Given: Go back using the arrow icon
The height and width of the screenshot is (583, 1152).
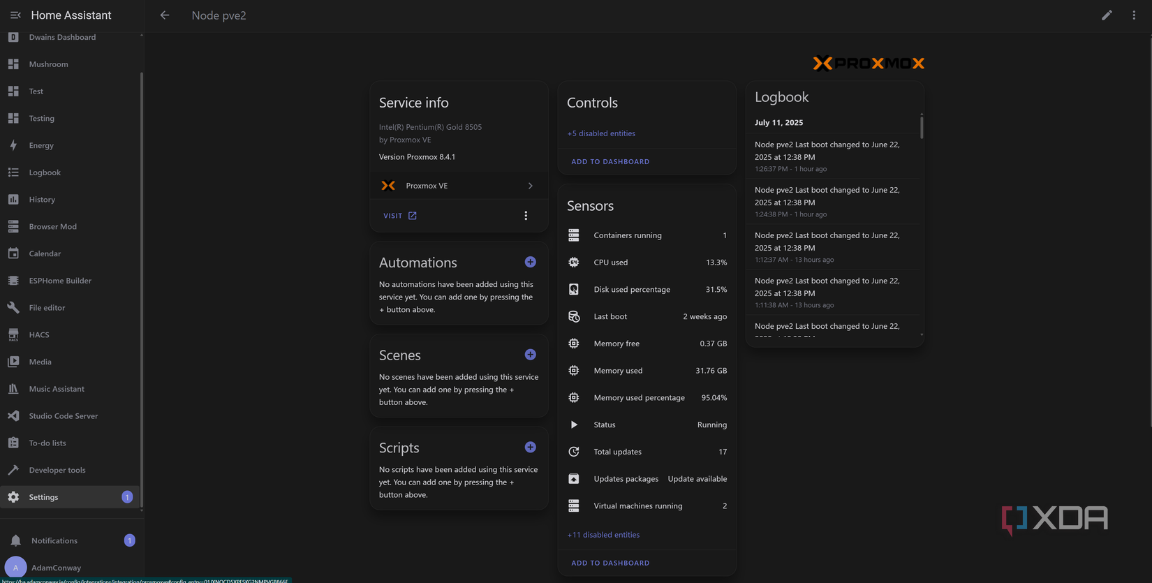Looking at the screenshot, I should (165, 15).
